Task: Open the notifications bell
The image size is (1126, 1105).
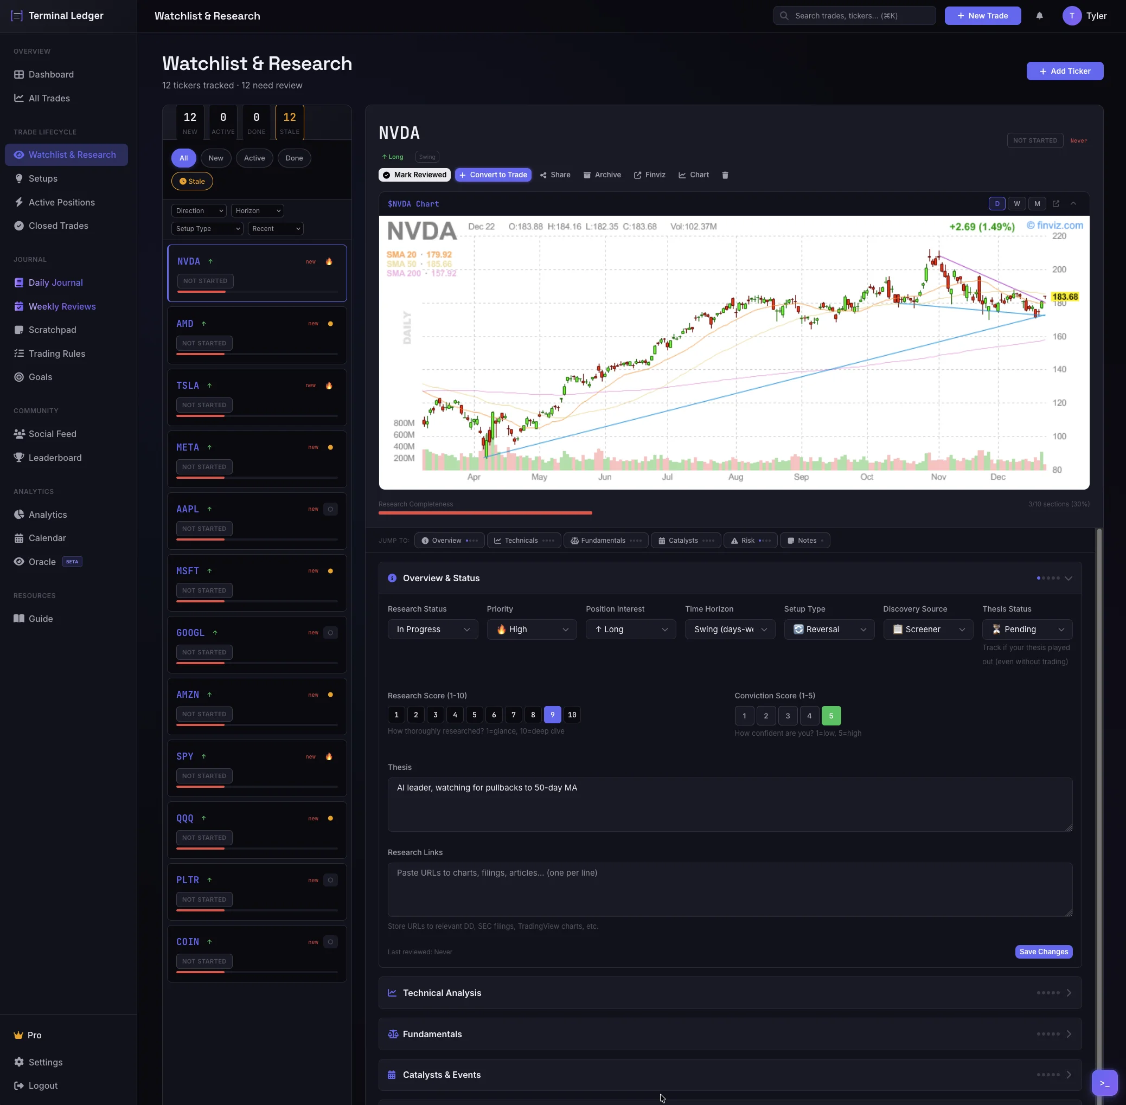Action: tap(1040, 16)
